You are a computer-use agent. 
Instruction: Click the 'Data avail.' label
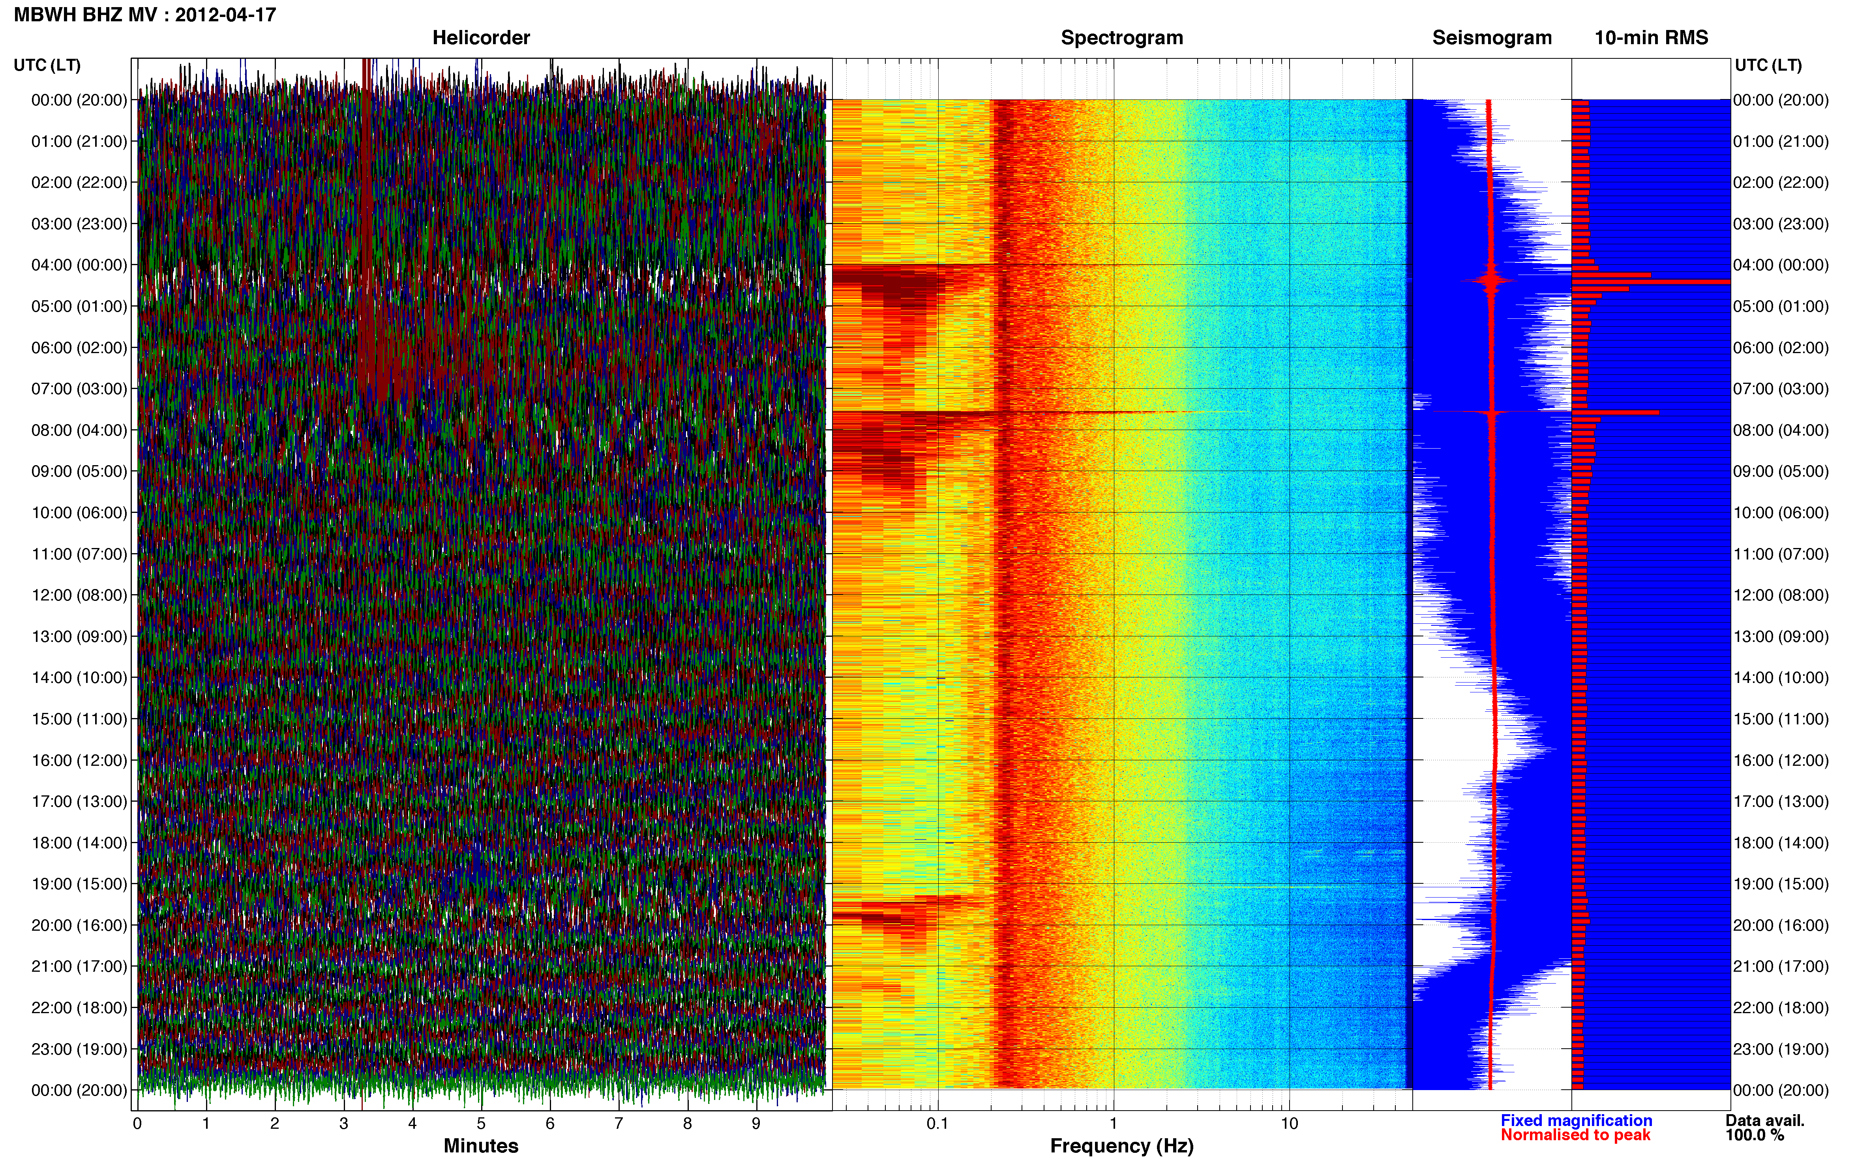(x=1765, y=1120)
